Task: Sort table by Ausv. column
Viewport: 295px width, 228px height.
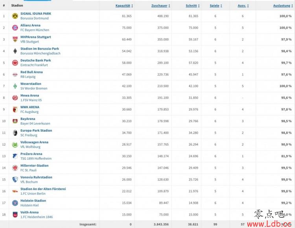Action: pos(243,6)
